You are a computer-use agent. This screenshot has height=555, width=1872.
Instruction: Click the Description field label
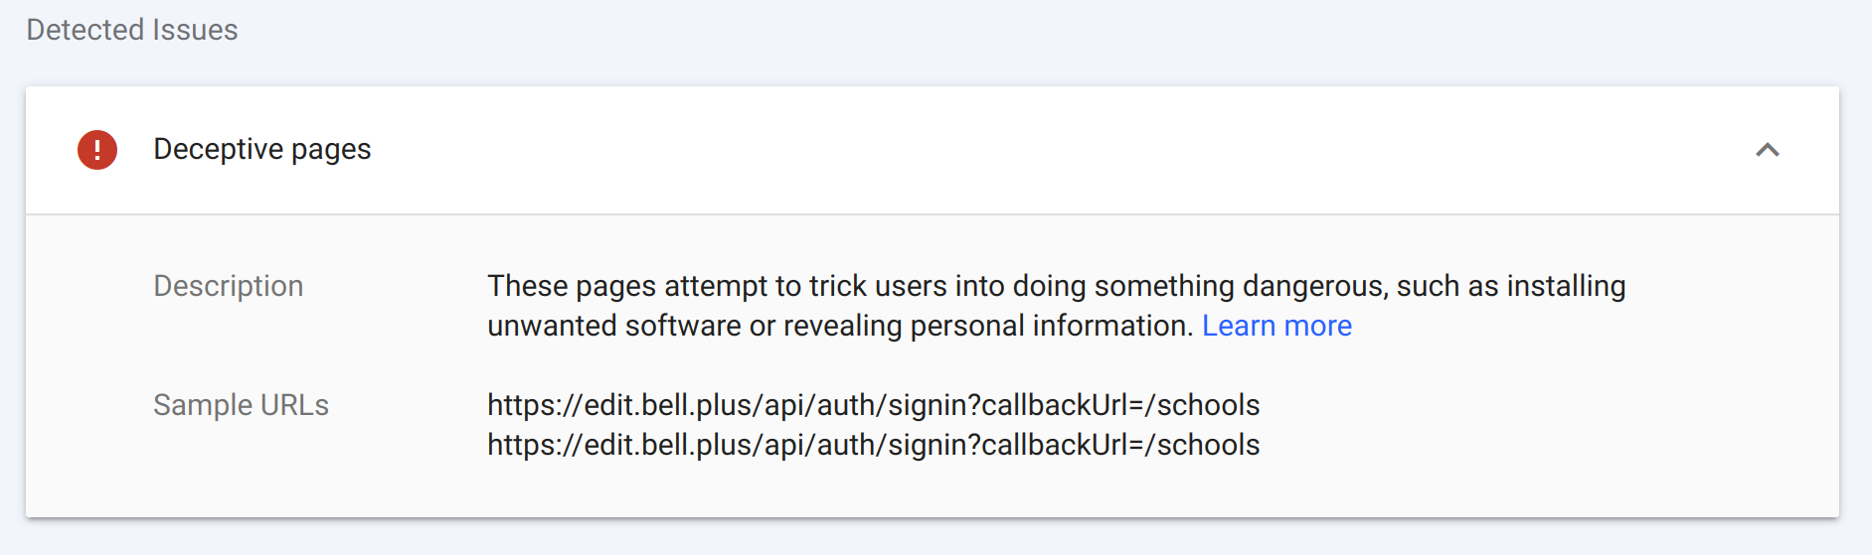(x=229, y=286)
